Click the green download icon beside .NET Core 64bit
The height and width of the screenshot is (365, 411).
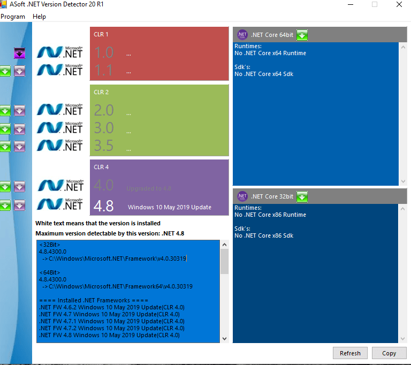(302, 35)
